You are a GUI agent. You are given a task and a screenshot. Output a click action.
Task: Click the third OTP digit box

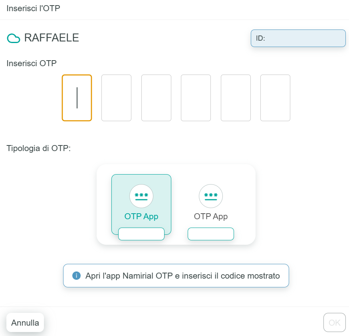pyautogui.click(x=156, y=98)
